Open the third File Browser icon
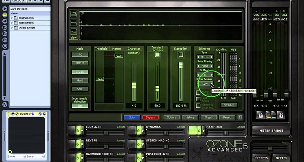The height and width of the screenshot is (162, 304). [x=5, y=40]
